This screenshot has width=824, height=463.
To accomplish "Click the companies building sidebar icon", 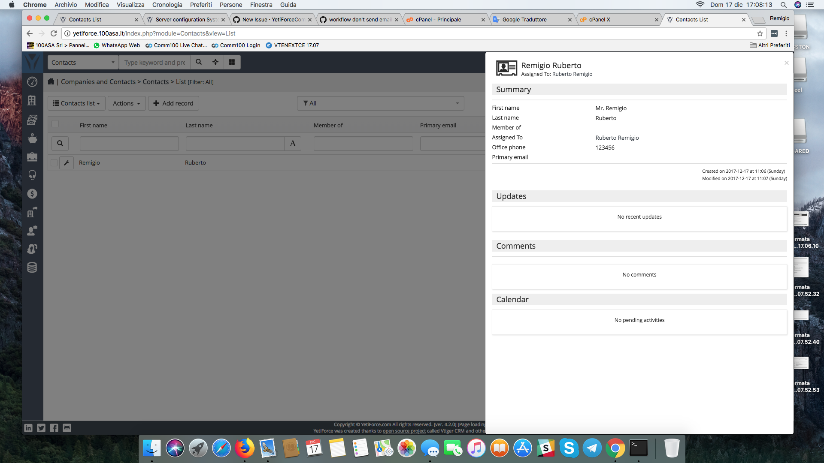I will (32, 100).
